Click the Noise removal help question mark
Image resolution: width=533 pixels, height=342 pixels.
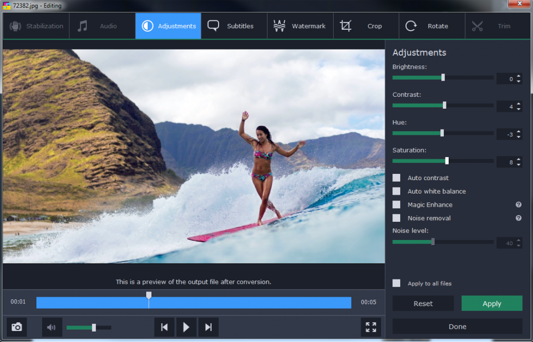518,218
